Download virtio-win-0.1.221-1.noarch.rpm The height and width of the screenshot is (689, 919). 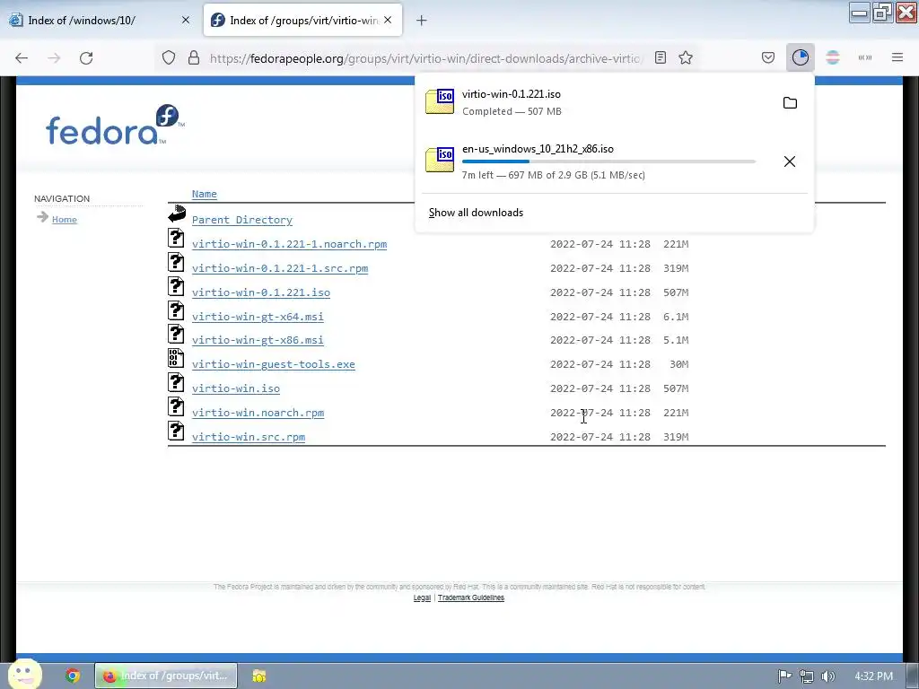pyautogui.click(x=290, y=244)
